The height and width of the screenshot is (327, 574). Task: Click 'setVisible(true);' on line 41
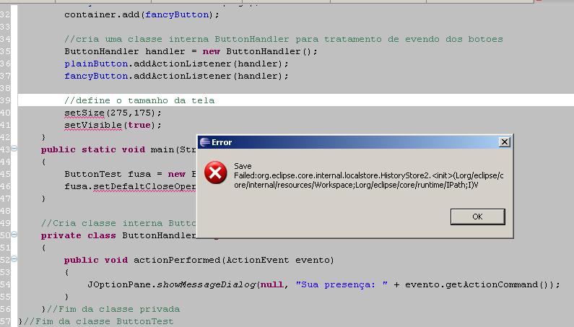point(113,125)
